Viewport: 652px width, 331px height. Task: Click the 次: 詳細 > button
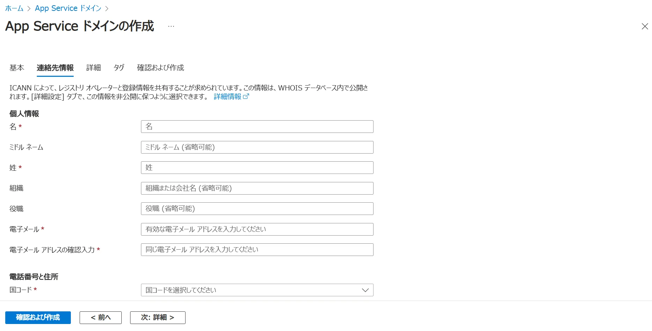tap(158, 318)
